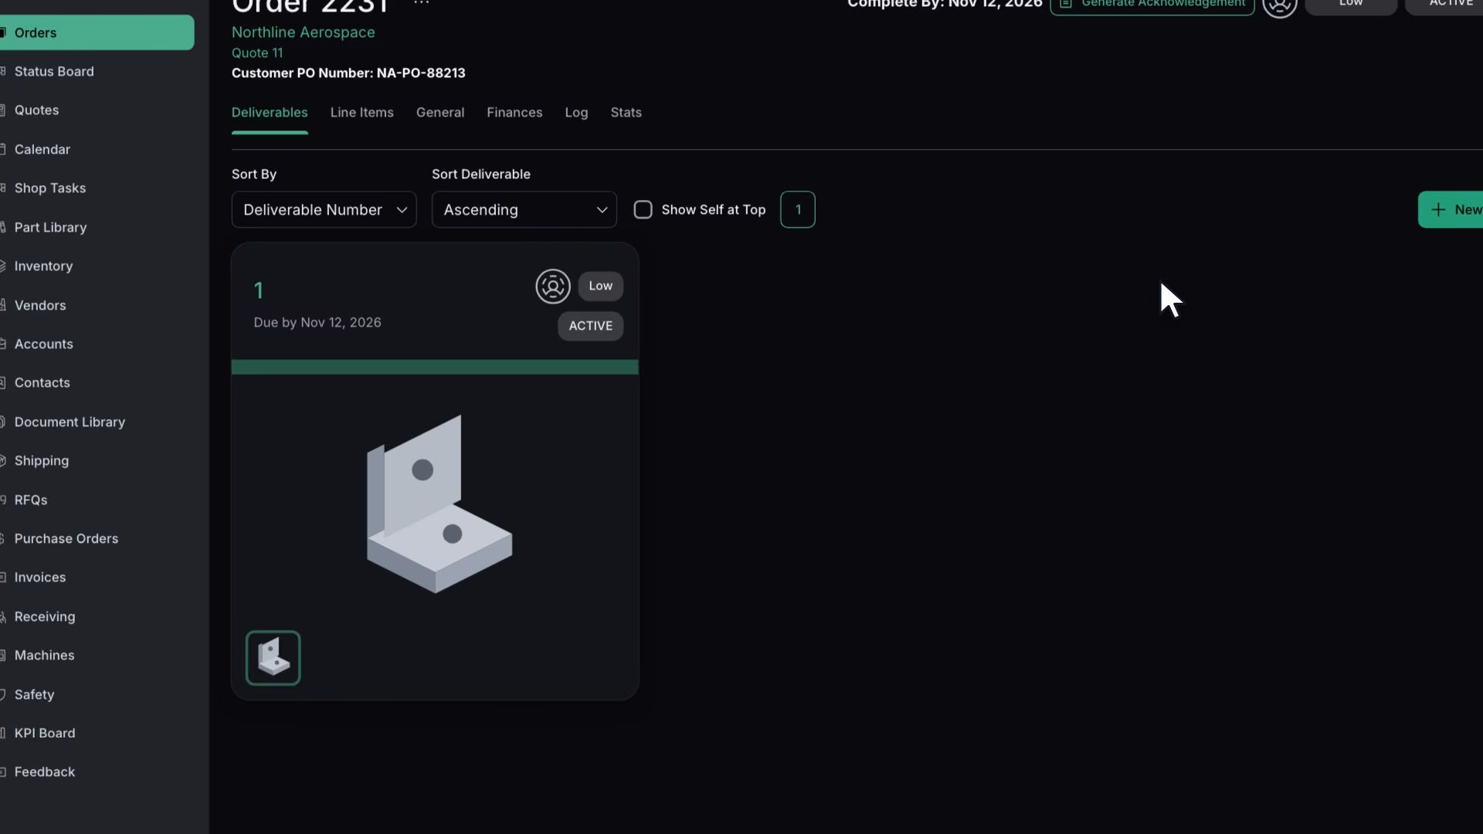This screenshot has width=1483, height=834.
Task: Click the deliverable count badge showing 1
Action: click(797, 209)
